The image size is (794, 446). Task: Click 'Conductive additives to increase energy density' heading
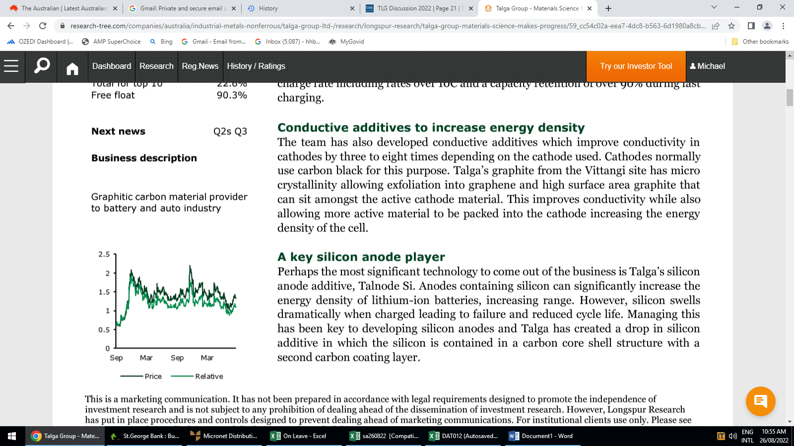431,127
